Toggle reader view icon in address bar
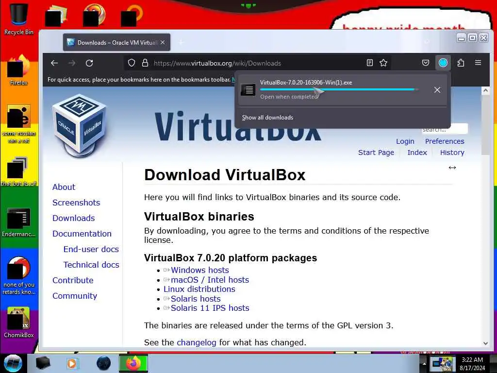The height and width of the screenshot is (373, 497). 369,63
